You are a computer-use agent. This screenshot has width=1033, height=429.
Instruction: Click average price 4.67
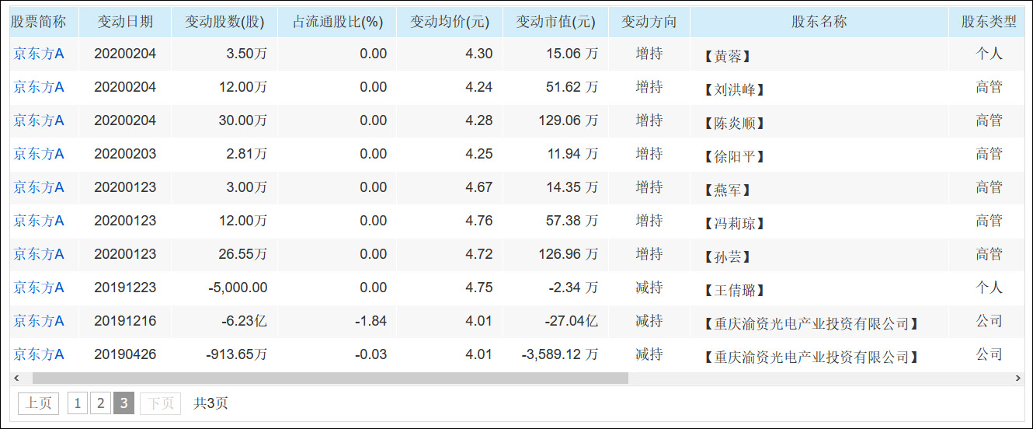click(x=479, y=187)
